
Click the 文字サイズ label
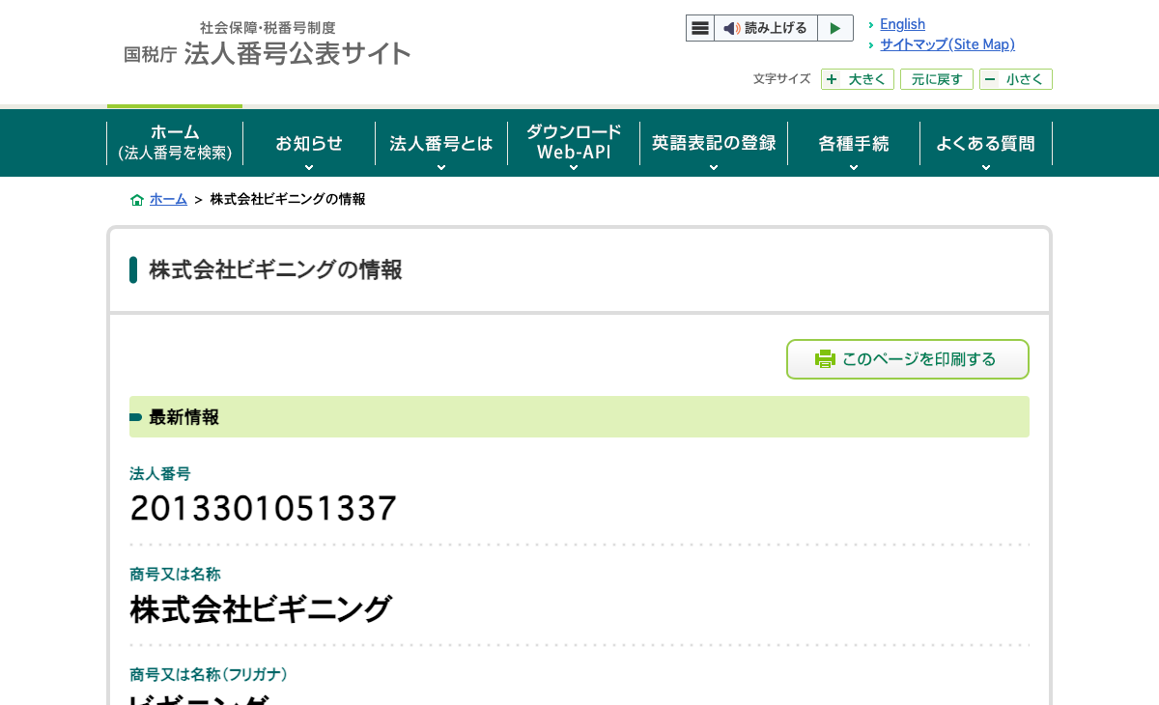click(x=782, y=79)
